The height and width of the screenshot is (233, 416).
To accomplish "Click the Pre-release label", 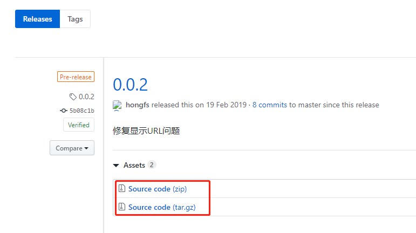I will tap(76, 77).
